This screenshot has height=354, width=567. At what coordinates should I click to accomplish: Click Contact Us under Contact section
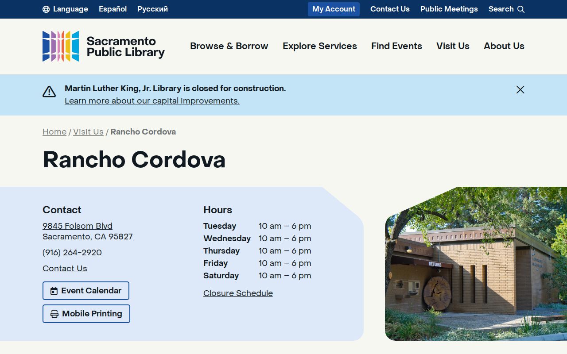[65, 269]
